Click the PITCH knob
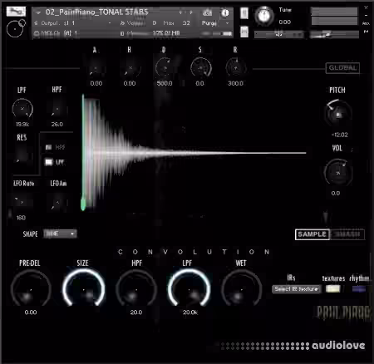The height and width of the screenshot is (364, 374). 338,114
